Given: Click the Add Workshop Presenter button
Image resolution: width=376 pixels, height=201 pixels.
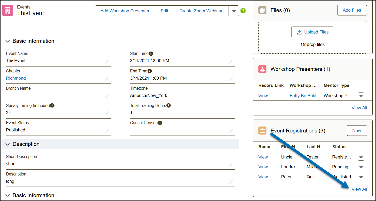Looking at the screenshot, I should [125, 11].
